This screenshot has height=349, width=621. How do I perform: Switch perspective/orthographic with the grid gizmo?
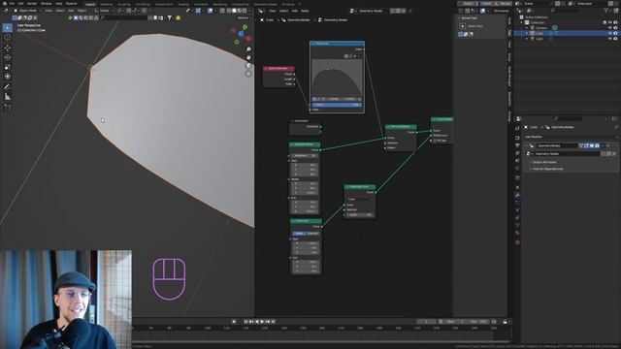pyautogui.click(x=248, y=74)
